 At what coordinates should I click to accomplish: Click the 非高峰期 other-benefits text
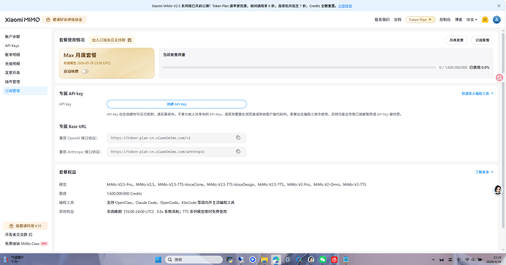click(167, 211)
